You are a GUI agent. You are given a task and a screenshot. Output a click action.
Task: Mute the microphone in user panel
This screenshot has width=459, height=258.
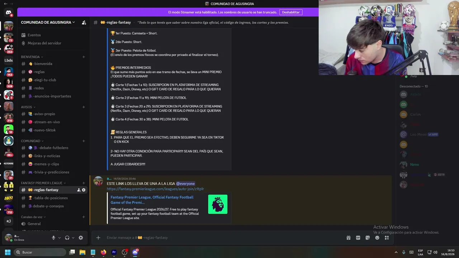pos(53,238)
